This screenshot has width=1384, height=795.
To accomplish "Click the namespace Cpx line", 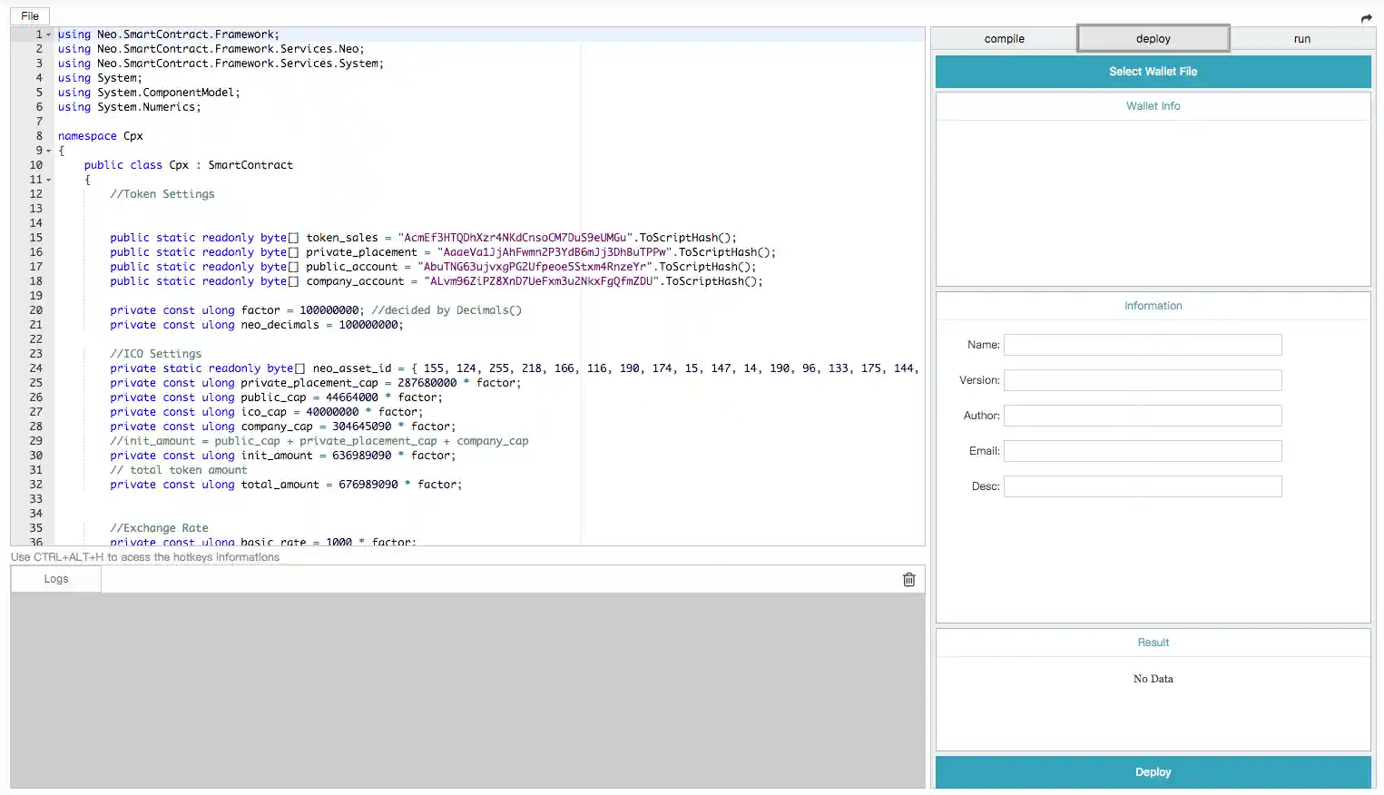I will [x=101, y=136].
